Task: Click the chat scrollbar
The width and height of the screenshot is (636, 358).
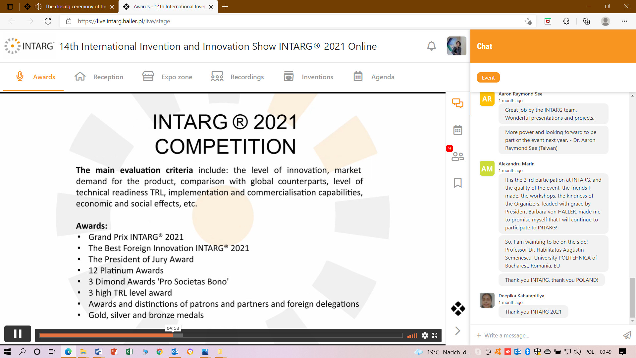Action: coord(632,297)
